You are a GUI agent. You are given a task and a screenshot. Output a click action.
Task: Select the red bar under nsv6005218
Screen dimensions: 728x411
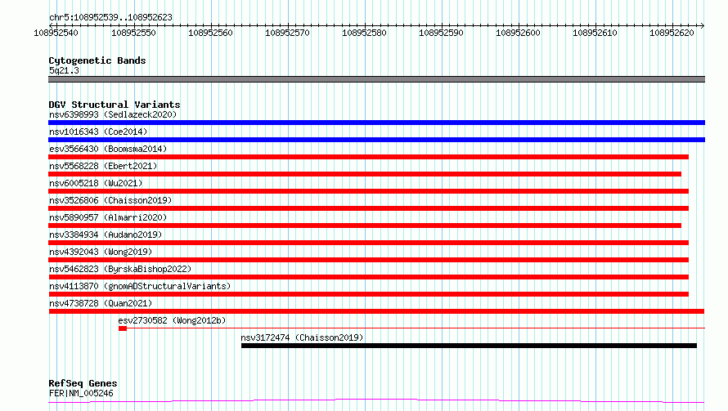pos(368,191)
